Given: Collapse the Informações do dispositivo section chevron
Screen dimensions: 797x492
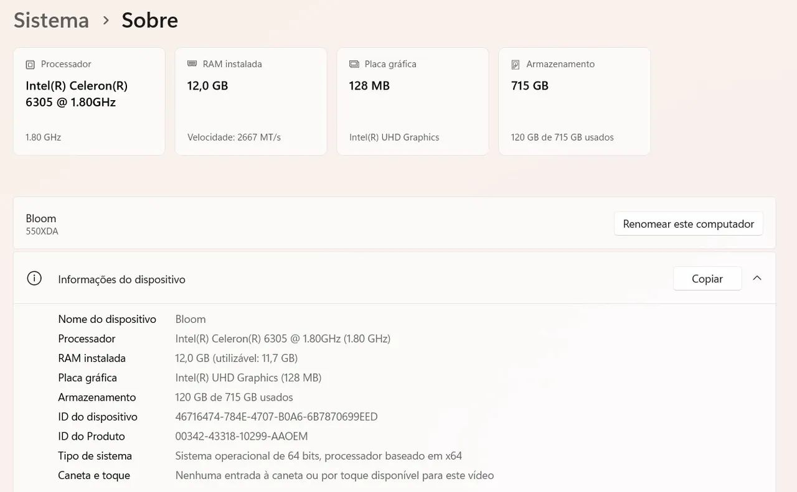Looking at the screenshot, I should pyautogui.click(x=757, y=278).
